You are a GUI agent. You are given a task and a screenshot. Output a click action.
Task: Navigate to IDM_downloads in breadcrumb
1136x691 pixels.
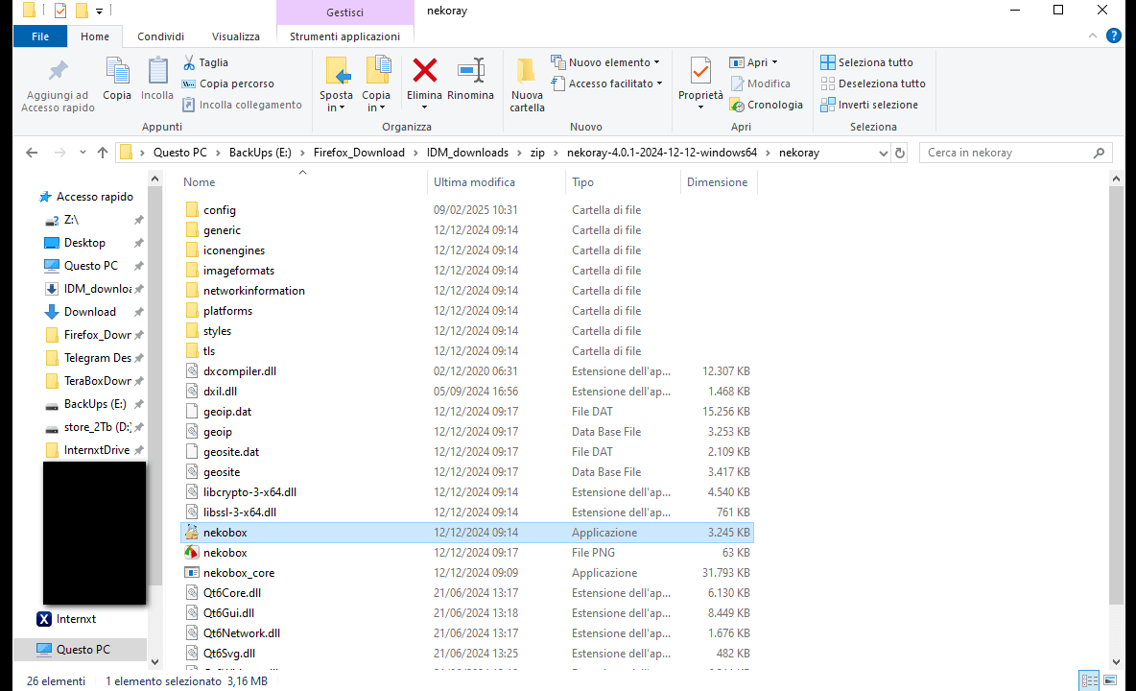click(467, 153)
